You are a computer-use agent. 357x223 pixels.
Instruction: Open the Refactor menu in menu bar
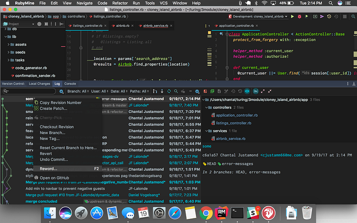pos(120,3)
